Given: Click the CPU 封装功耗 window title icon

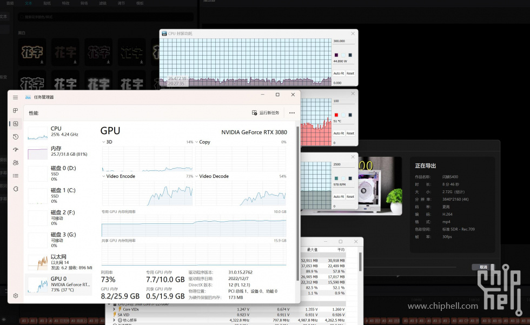Looking at the screenshot, I should (164, 34).
